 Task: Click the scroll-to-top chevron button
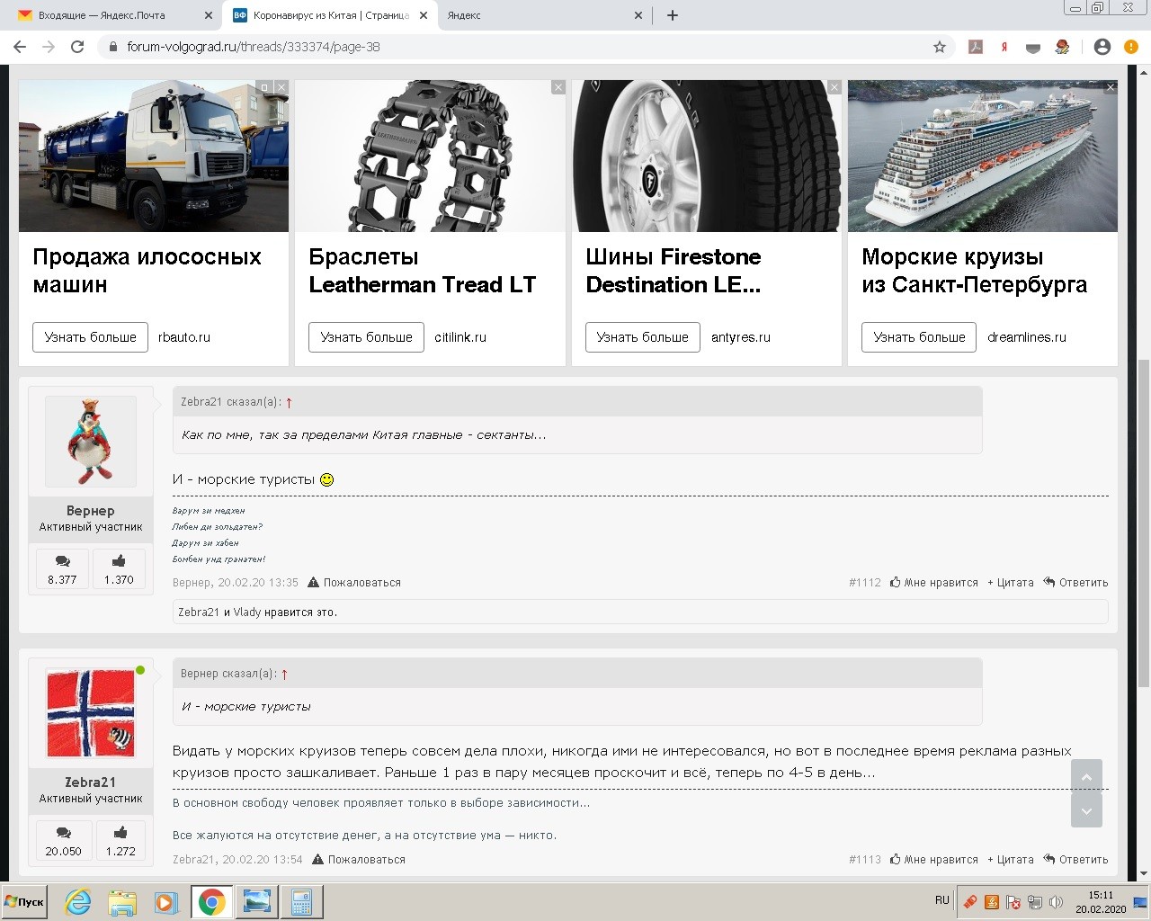point(1086,777)
